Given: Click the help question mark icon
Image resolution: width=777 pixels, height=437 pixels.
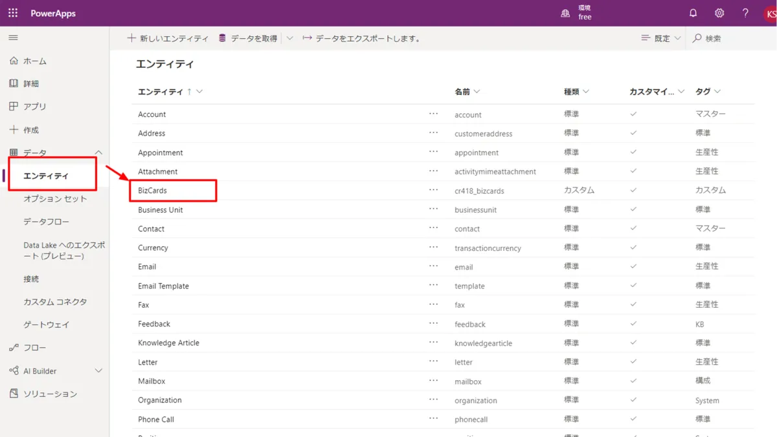Looking at the screenshot, I should point(745,12).
